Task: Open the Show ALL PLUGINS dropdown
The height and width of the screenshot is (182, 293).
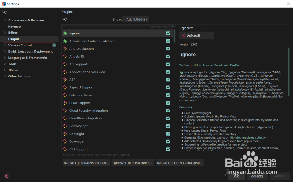Action: point(136,19)
